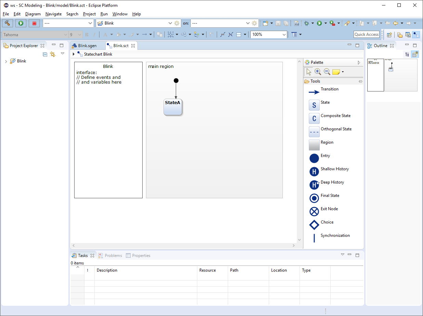This screenshot has height=316, width=423.
Task: Expand the Blink project tree node
Action: point(6,61)
